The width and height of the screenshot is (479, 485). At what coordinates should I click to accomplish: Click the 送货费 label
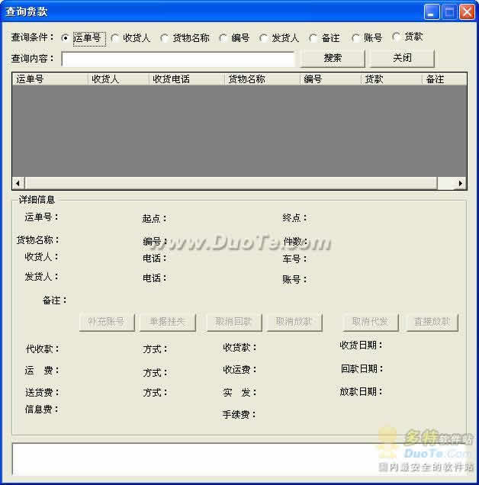point(42,393)
